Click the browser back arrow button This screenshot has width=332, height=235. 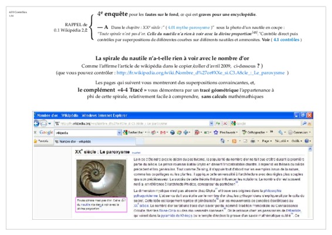pos(36,123)
